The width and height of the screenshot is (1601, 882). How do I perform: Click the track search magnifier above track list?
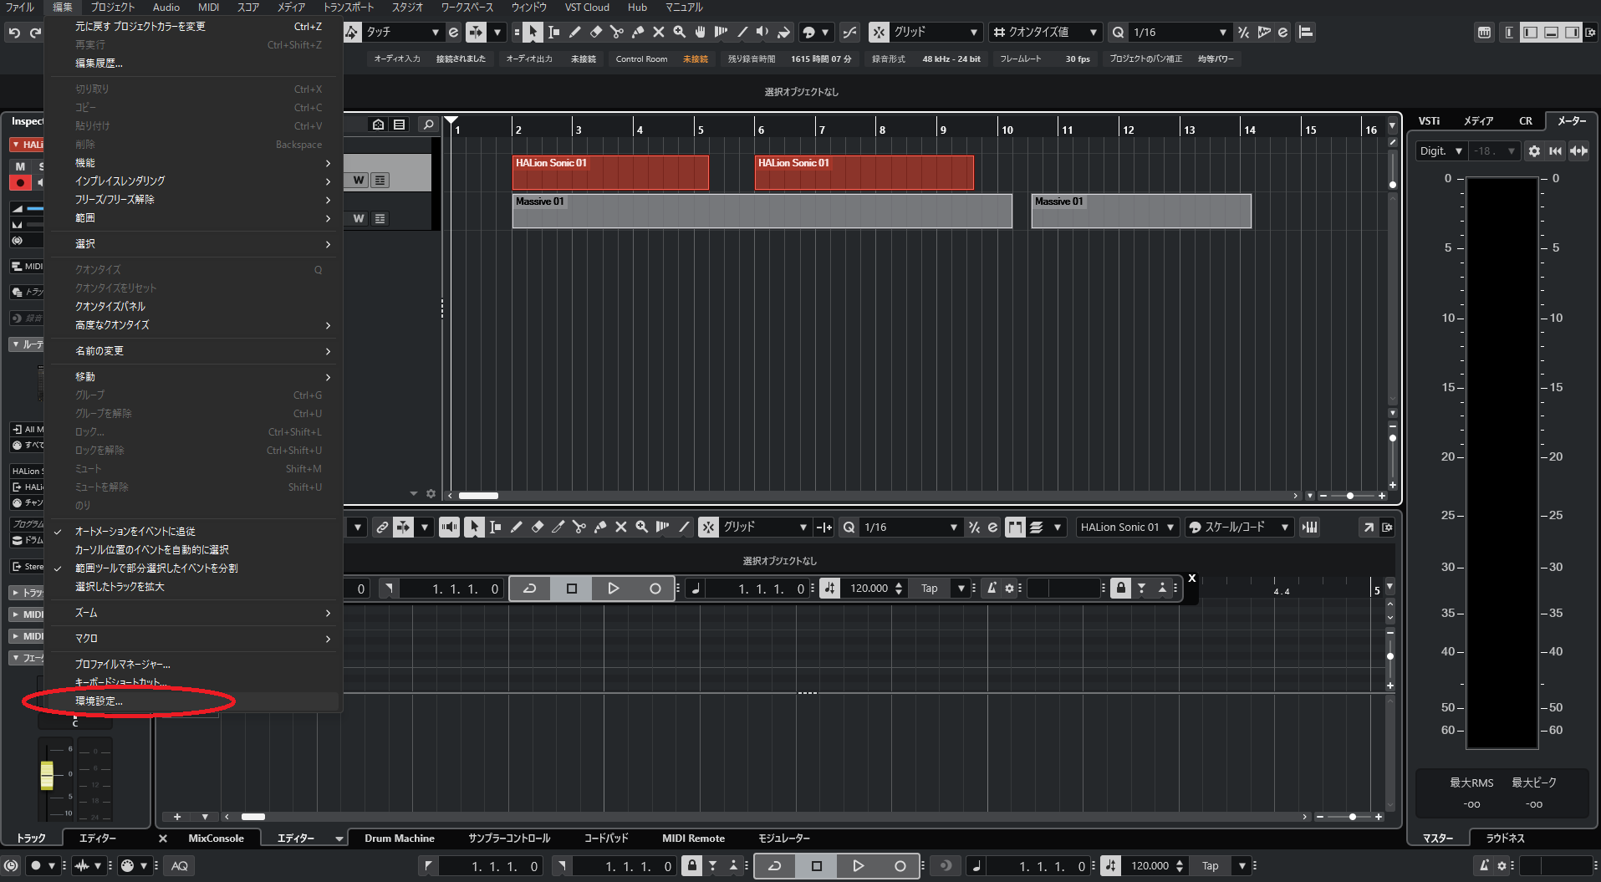(428, 125)
